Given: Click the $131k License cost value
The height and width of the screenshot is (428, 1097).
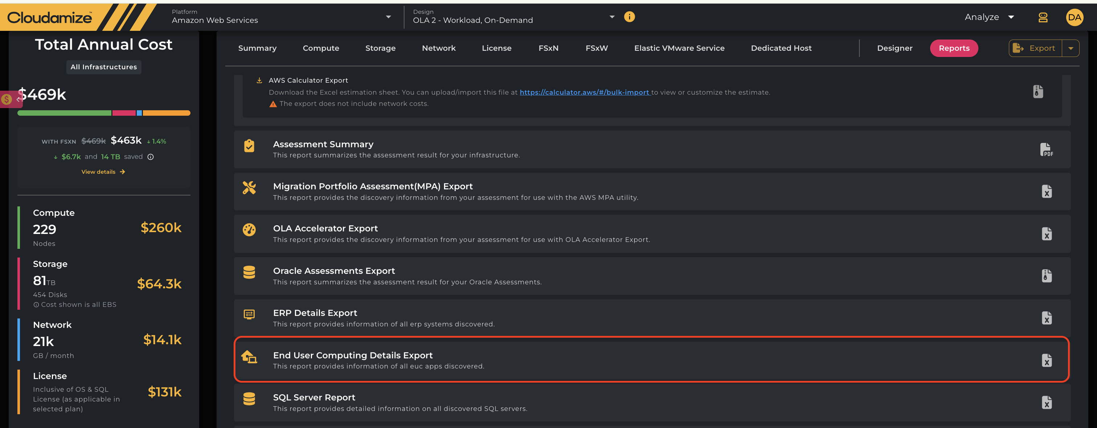Looking at the screenshot, I should point(164,392).
